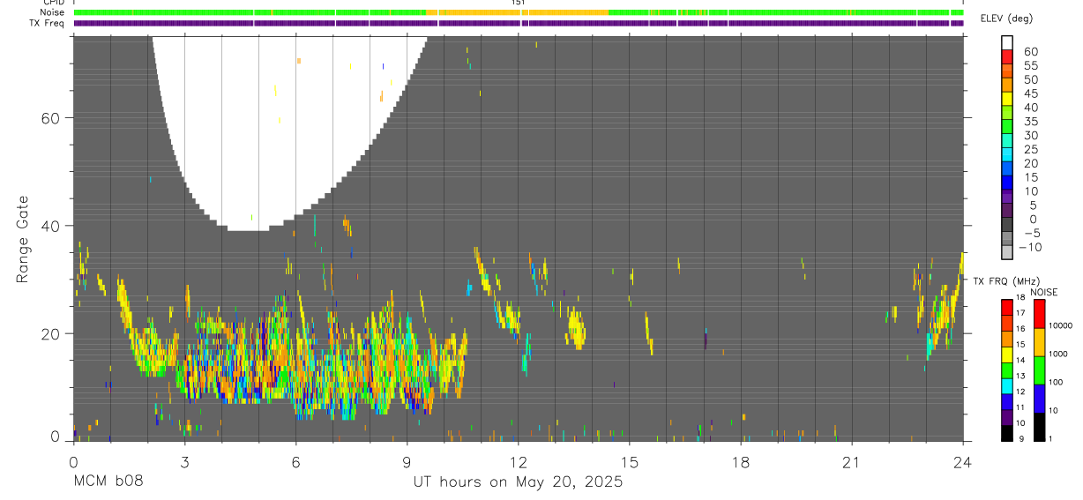Click the 151 CPID value at the top
Screen dimensions: 1083x500
[519, 3]
